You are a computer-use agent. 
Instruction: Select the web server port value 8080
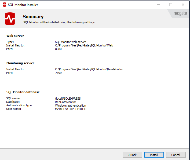coord(58,49)
